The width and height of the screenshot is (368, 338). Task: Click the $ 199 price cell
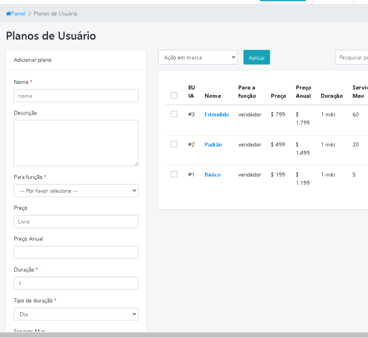click(x=278, y=174)
